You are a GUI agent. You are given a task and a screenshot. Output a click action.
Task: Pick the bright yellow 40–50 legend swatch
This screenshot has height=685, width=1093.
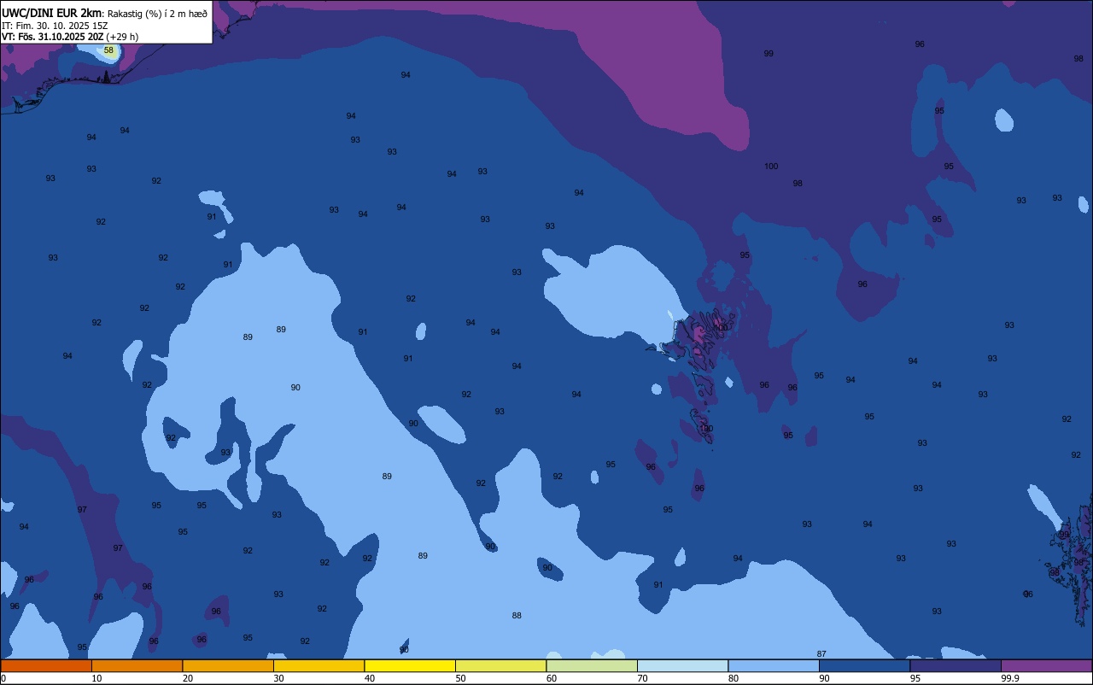pyautogui.click(x=410, y=665)
